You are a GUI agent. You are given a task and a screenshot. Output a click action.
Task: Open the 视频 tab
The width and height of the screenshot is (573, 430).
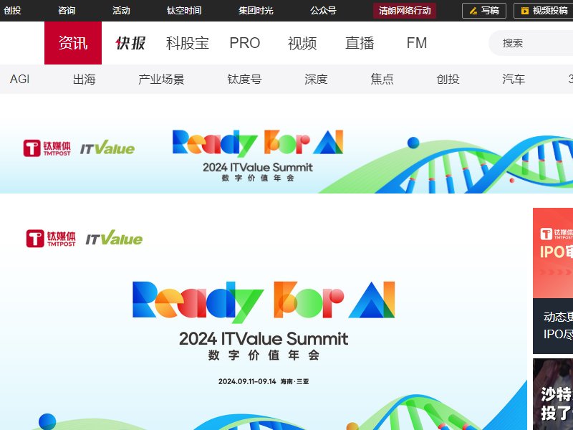[302, 43]
